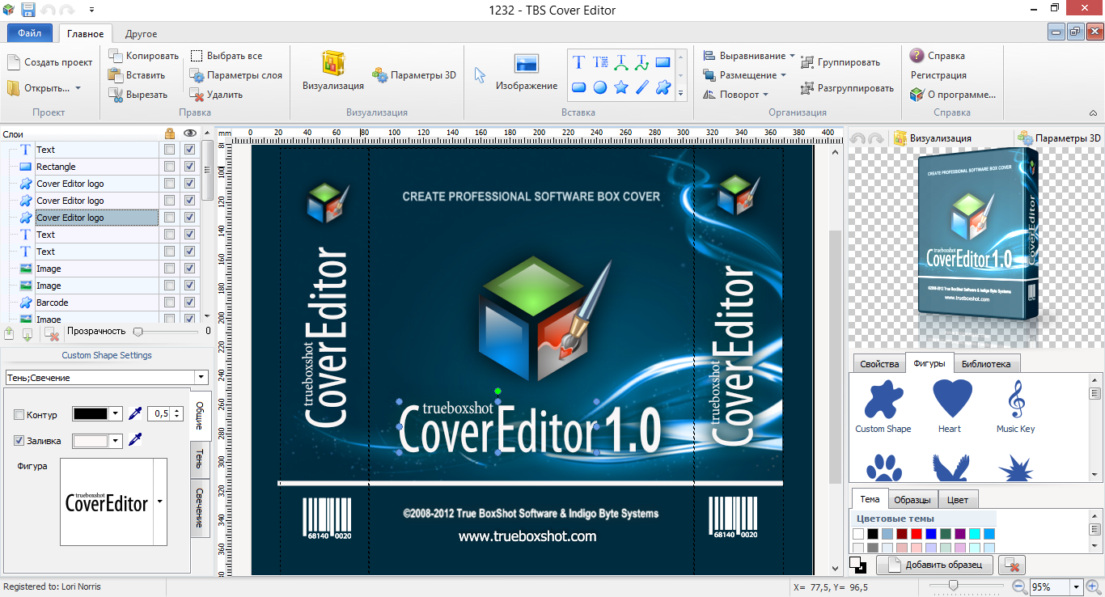This screenshot has height=597, width=1105.
Task: Click the Heart shape in the Фигуры panel
Action: pos(952,406)
